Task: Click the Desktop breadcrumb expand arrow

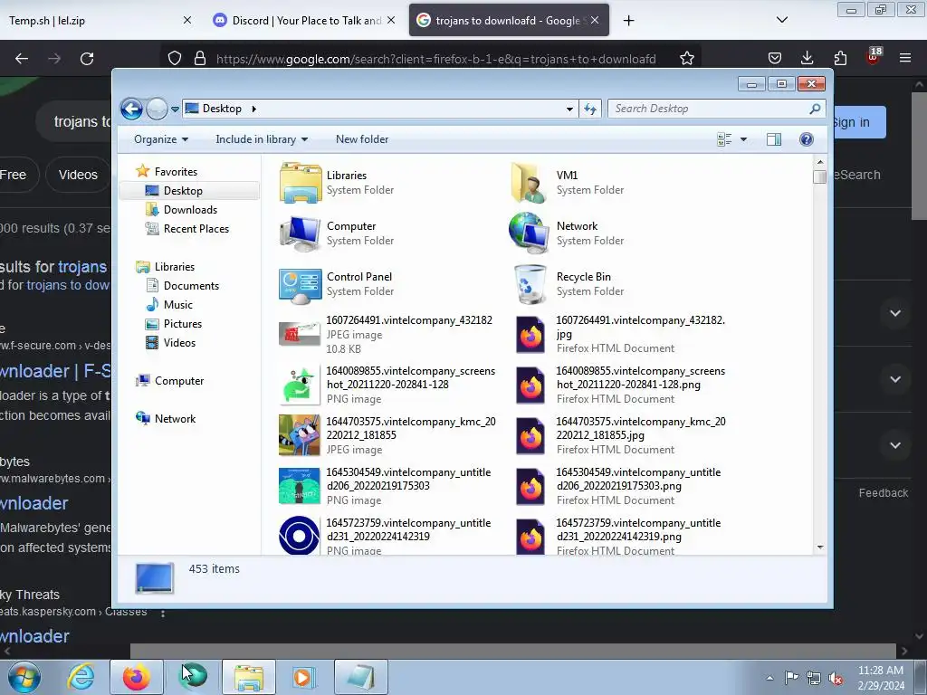Action: click(x=254, y=109)
